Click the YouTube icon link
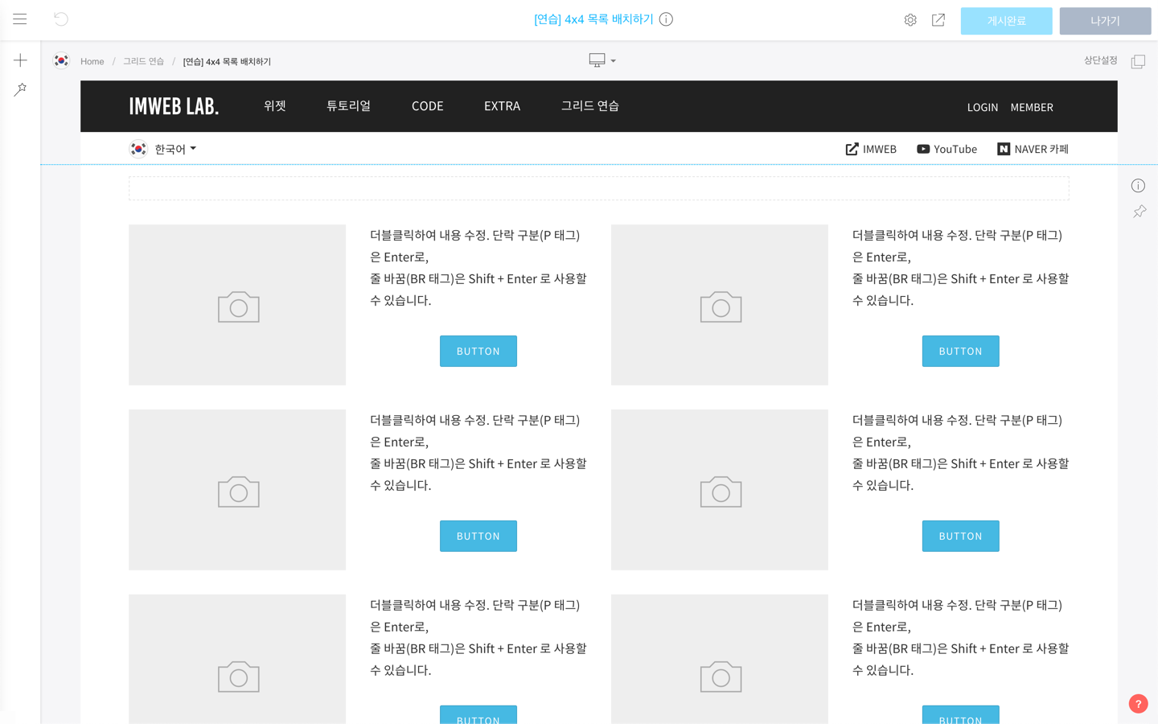The image size is (1158, 724). [923, 149]
